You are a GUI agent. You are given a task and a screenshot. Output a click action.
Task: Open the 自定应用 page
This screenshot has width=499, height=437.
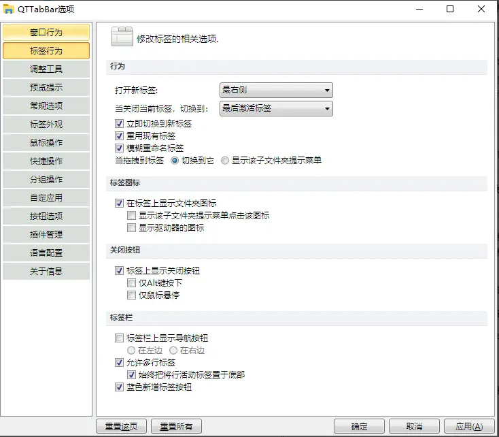click(46, 197)
